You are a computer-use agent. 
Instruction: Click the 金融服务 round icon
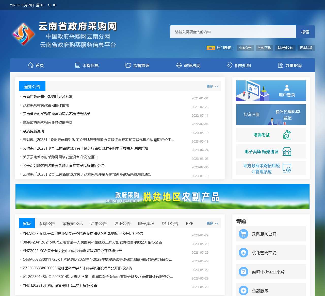(x=243, y=290)
